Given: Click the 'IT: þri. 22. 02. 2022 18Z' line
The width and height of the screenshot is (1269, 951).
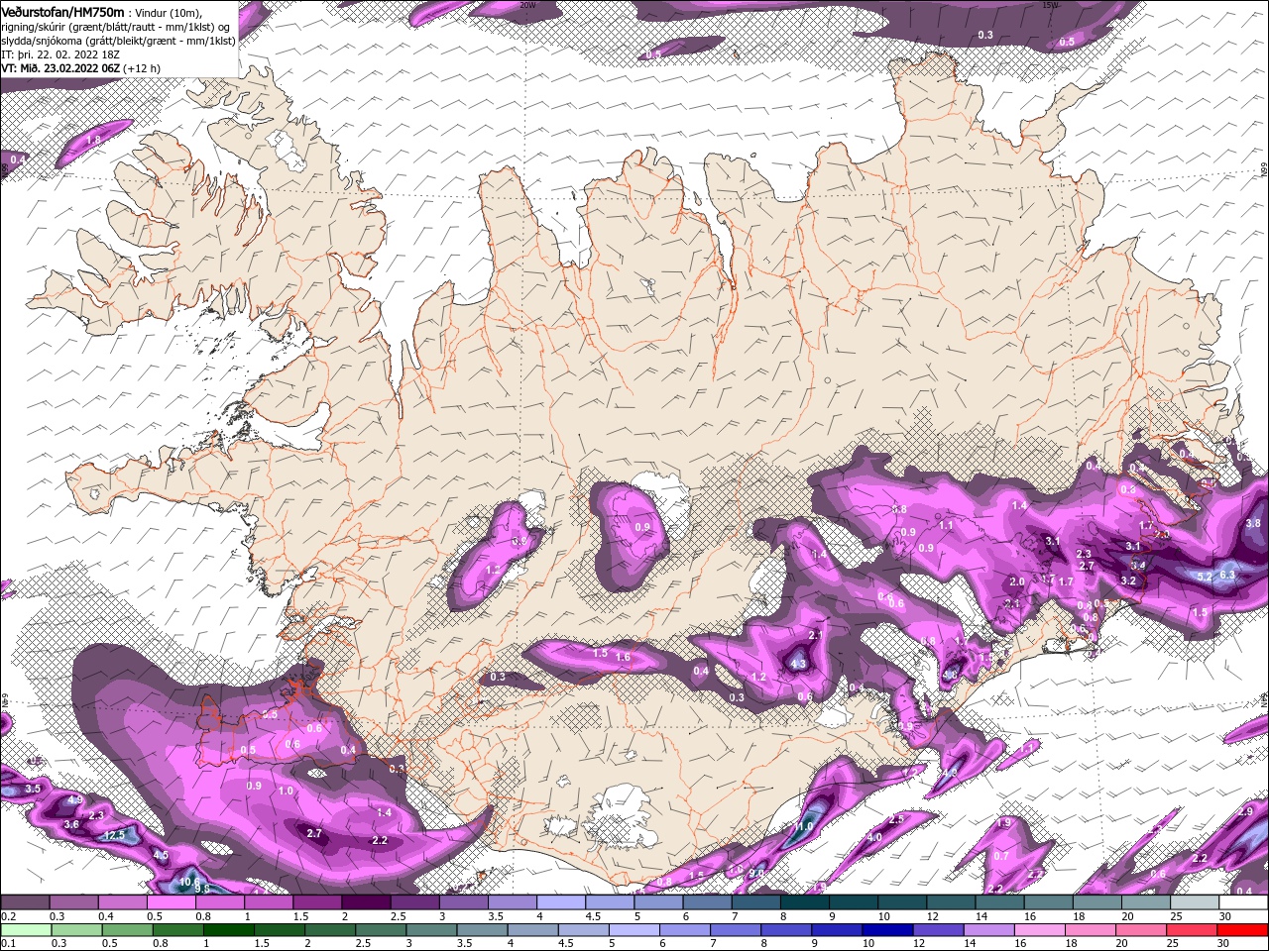Looking at the screenshot, I should coord(58,53).
